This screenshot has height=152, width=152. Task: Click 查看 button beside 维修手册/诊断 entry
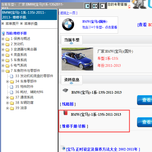coord(145,122)
